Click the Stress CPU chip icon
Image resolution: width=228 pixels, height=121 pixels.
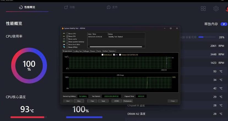point(64,34)
